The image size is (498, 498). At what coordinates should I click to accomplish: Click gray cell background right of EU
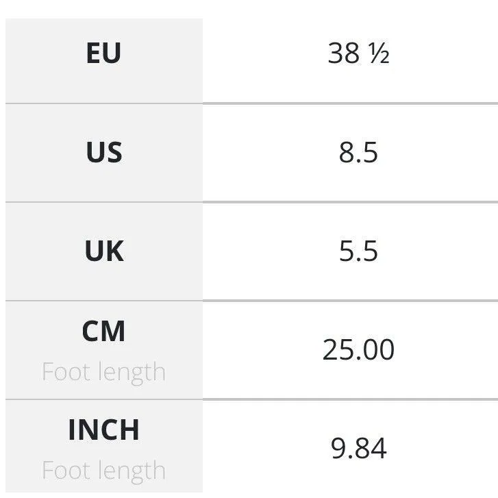coord(162,61)
